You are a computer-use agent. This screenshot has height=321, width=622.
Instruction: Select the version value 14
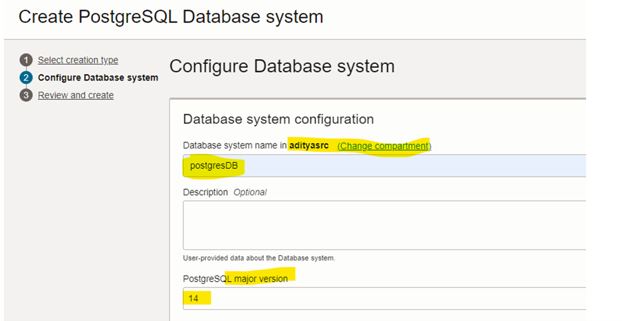[194, 298]
